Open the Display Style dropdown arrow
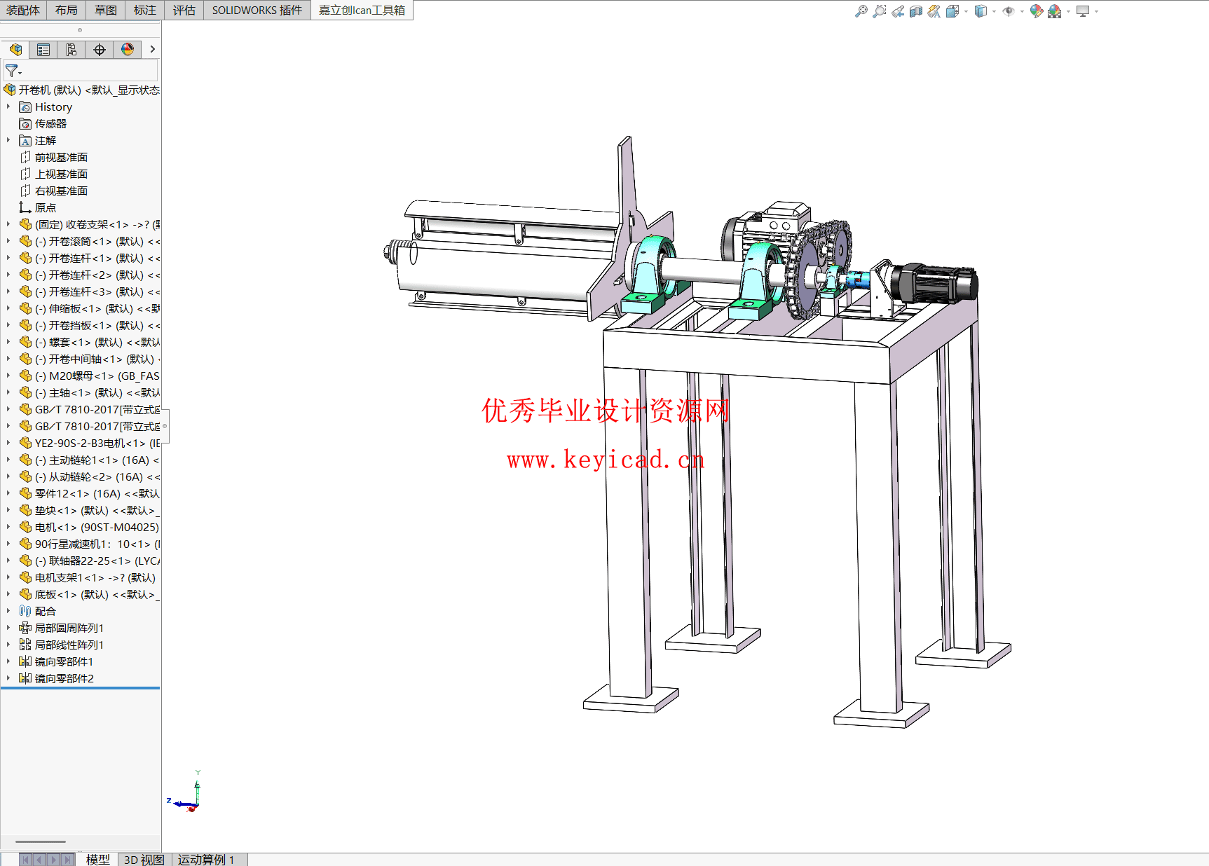 pos(994,12)
